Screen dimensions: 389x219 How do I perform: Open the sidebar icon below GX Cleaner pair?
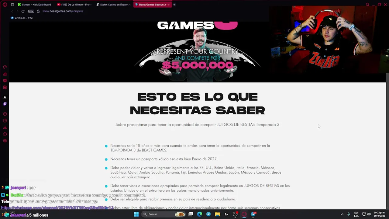[x=5, y=87]
